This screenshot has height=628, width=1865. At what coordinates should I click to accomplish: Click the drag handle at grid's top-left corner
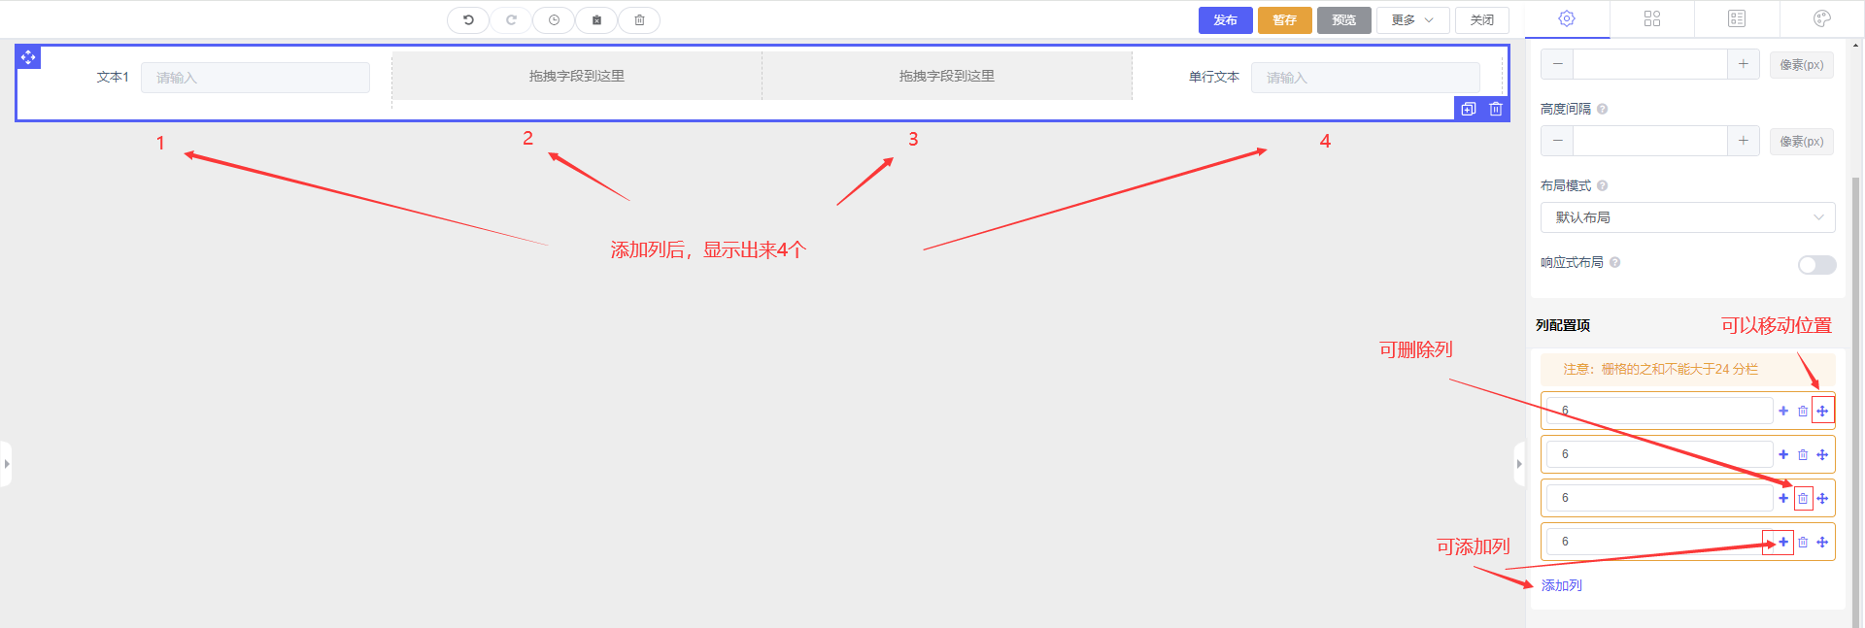coord(28,58)
